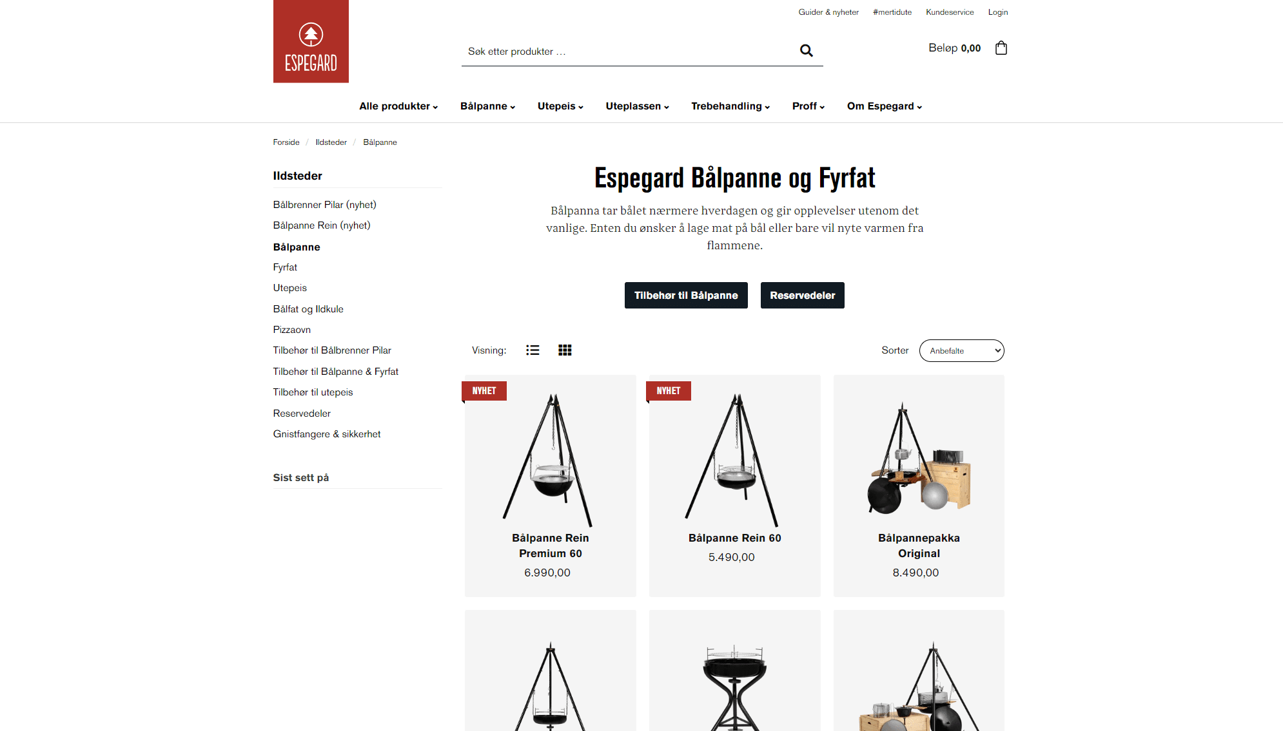Open the Sorter Anbefalte dropdown
Viewport: 1283px width, 731px height.
961,351
